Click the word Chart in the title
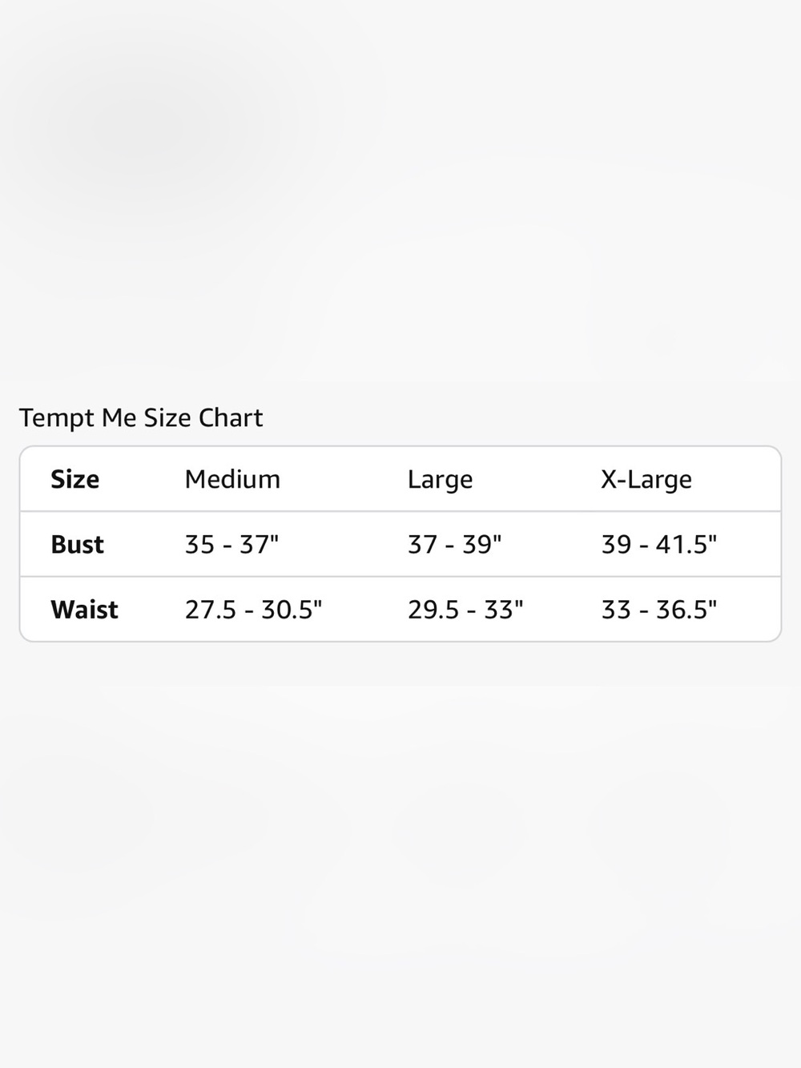 (231, 418)
